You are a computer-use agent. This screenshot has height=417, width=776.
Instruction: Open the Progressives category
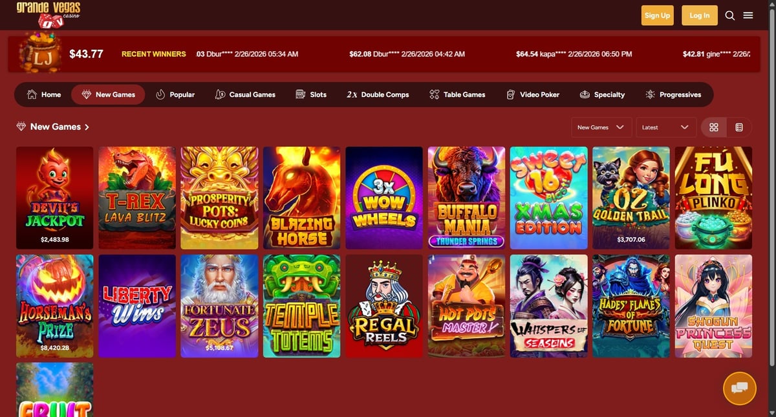pos(673,94)
